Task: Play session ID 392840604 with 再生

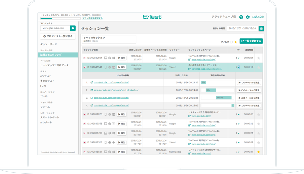Action: click(x=122, y=58)
